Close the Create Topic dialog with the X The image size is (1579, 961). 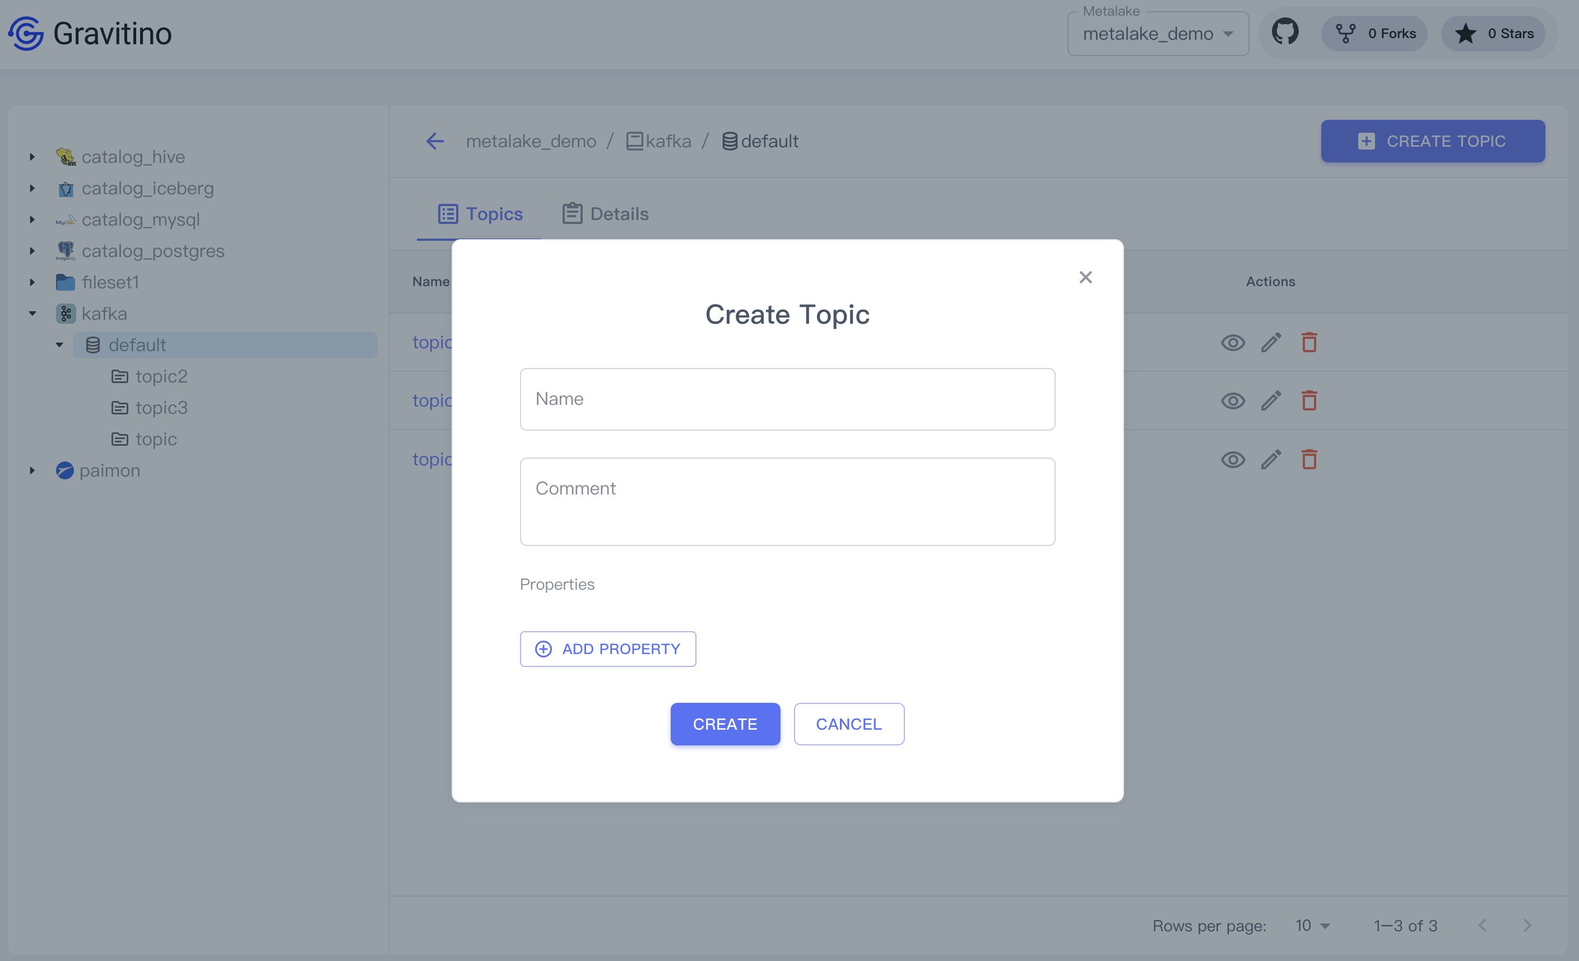1085,277
